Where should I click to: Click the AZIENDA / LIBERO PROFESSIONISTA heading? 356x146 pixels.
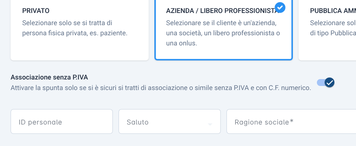(x=222, y=11)
